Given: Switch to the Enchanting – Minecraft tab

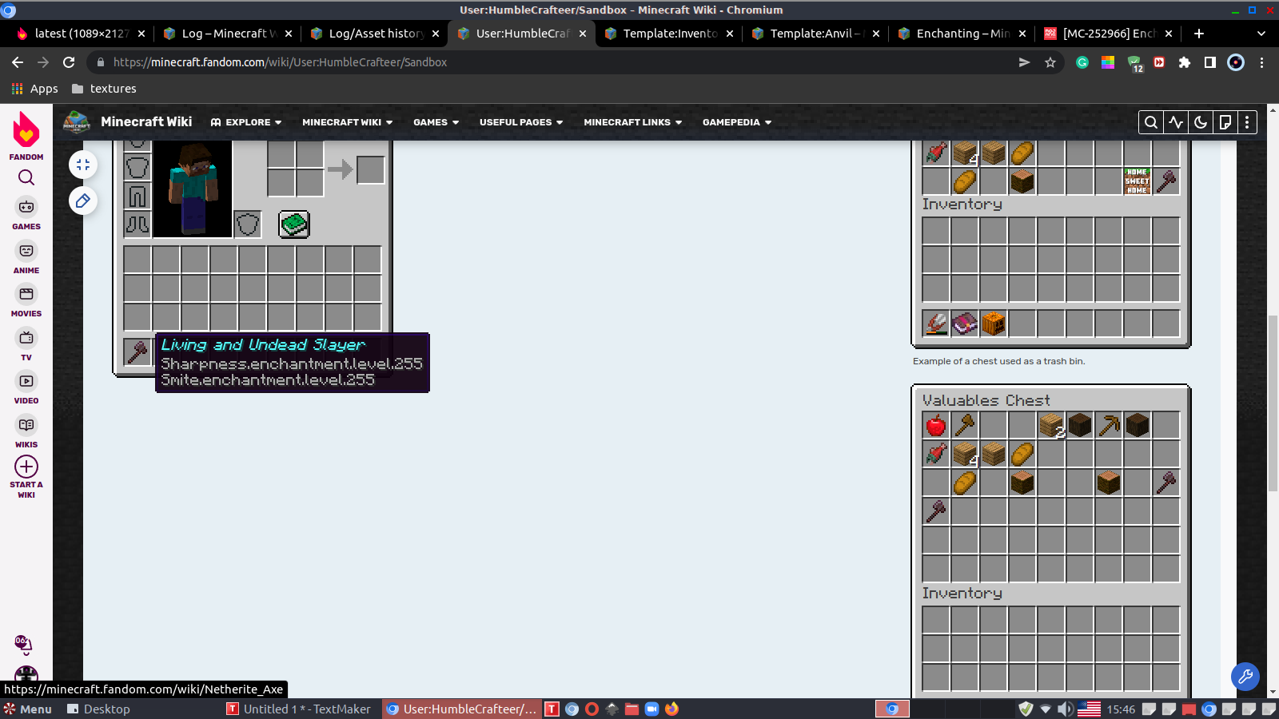Looking at the screenshot, I should coord(962,34).
